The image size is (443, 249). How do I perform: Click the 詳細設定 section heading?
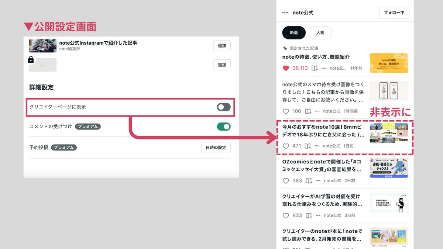coord(41,87)
